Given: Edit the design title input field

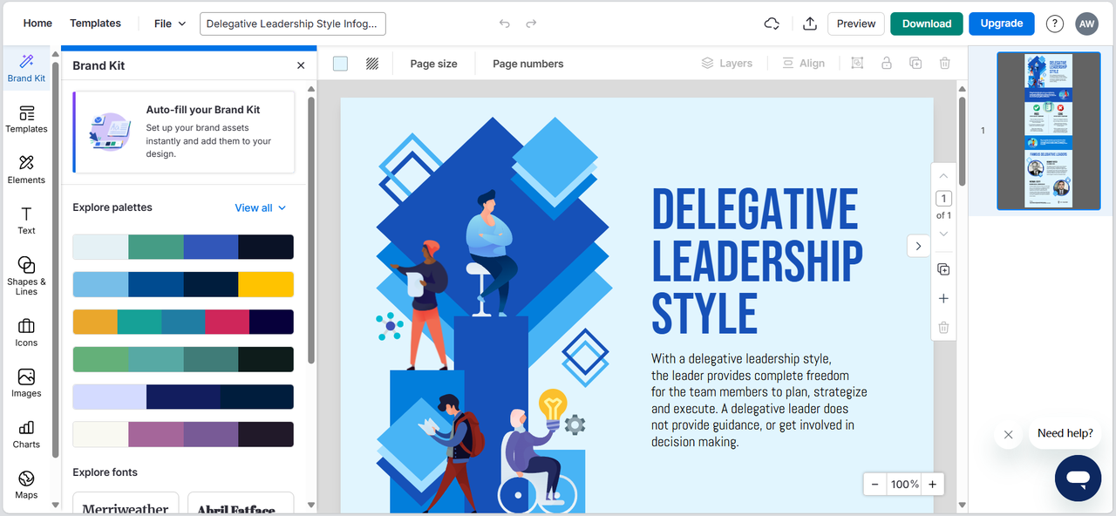Looking at the screenshot, I should pos(293,24).
